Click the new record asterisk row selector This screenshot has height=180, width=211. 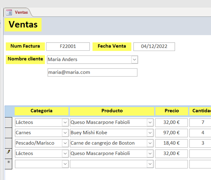tap(8, 164)
